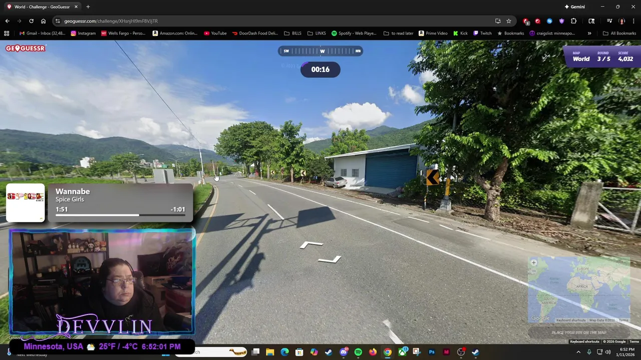Open File Explorer from the taskbar

(270, 352)
